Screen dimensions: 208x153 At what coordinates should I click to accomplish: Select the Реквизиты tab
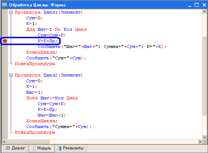71,148
